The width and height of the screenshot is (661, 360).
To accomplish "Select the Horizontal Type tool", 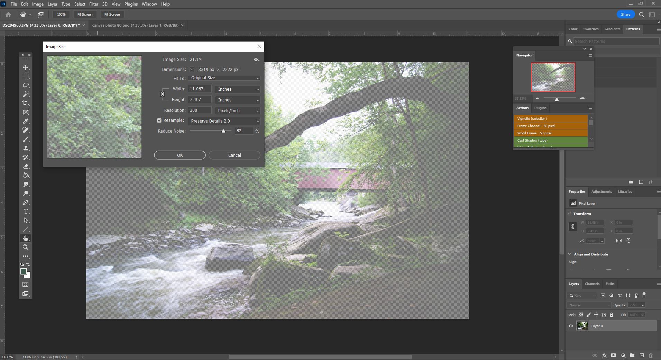I will (25, 211).
